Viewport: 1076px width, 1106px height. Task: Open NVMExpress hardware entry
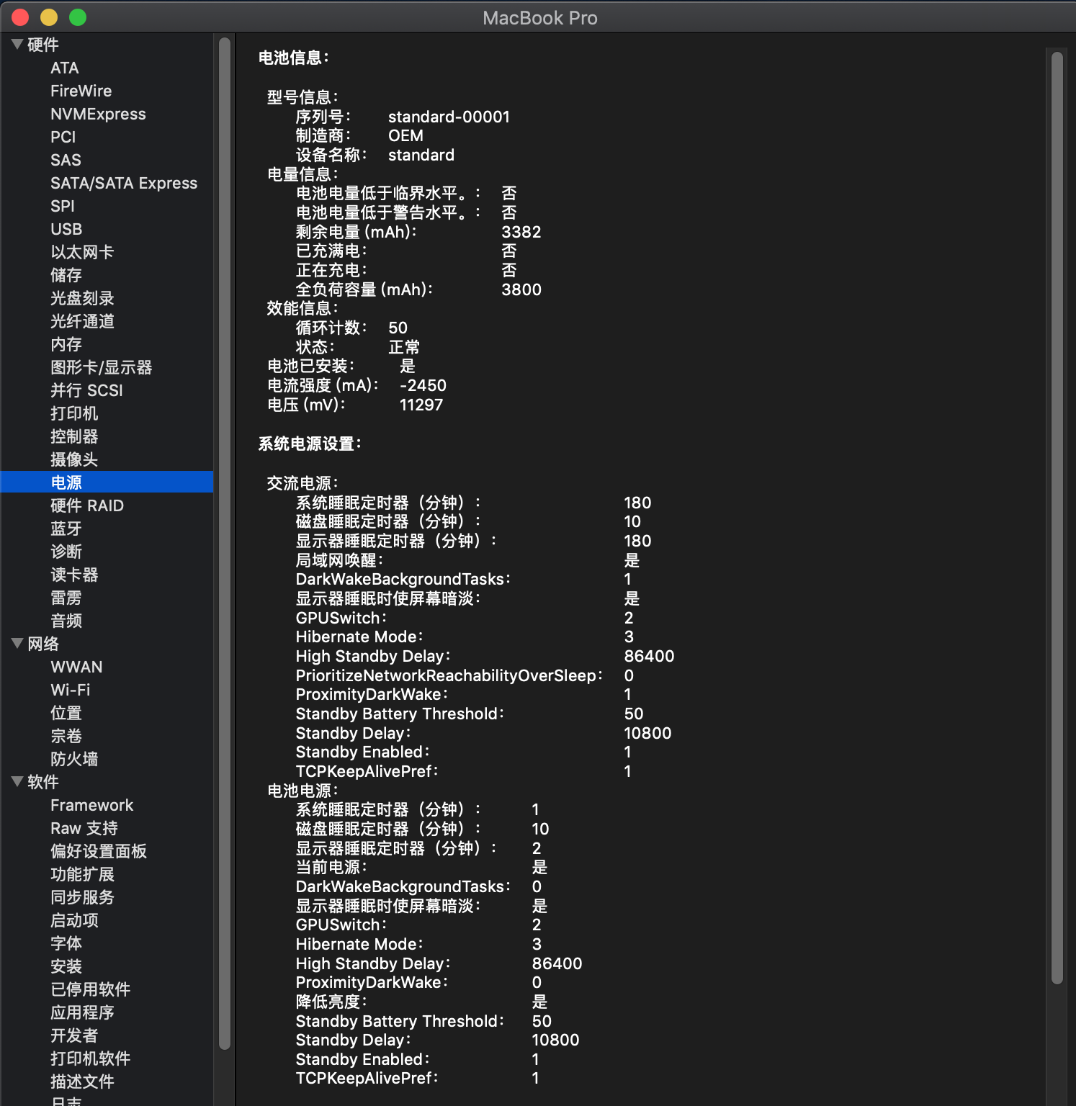(x=98, y=114)
